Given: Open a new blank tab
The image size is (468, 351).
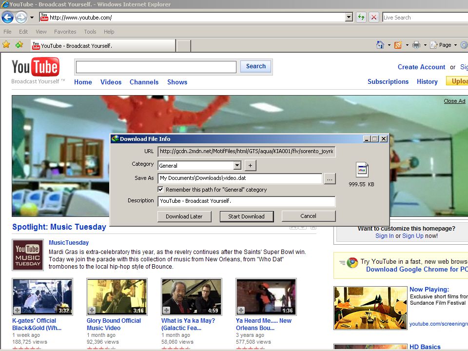Looking at the screenshot, I should [184, 46].
